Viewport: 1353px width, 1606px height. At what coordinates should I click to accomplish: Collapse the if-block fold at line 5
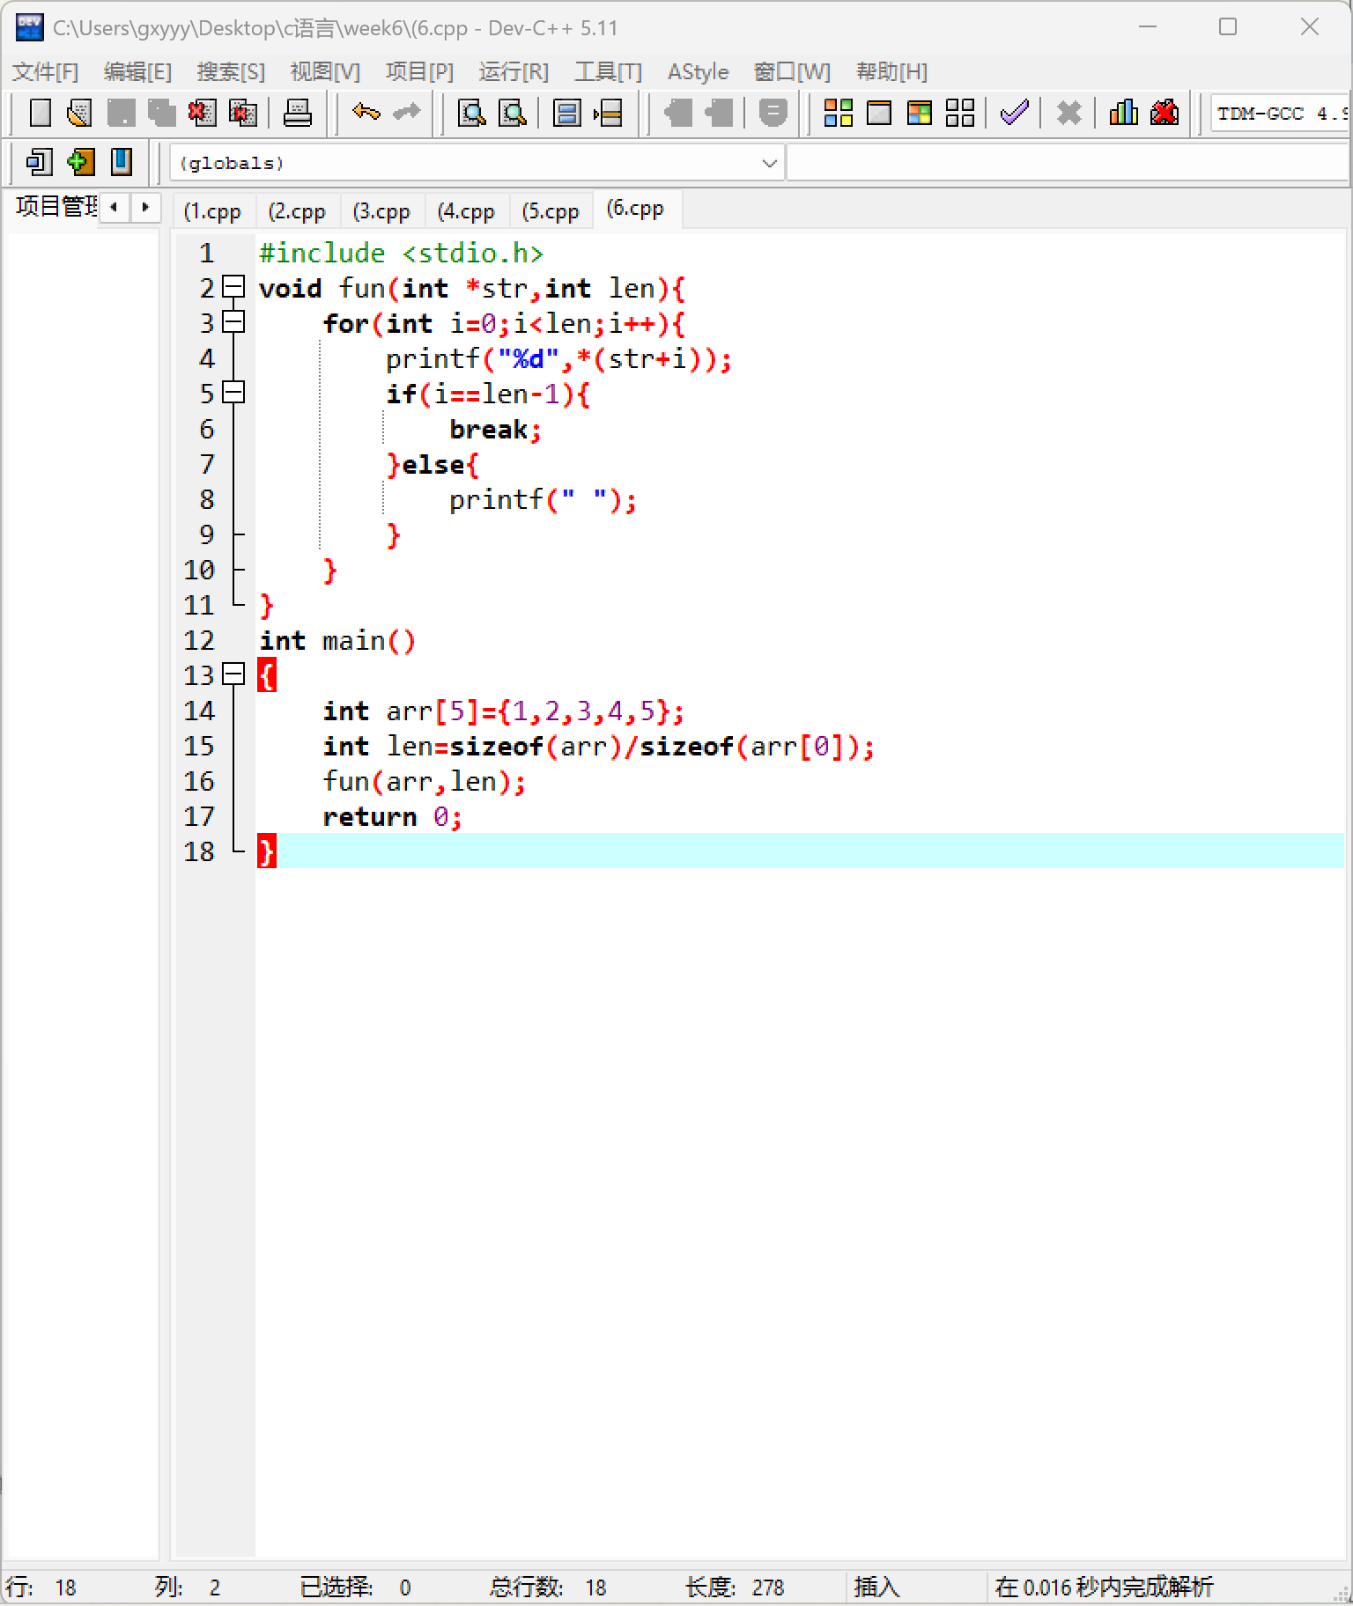coord(233,393)
